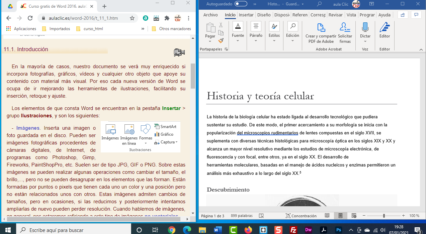Click the zoom slider handle in Word

point(384,216)
